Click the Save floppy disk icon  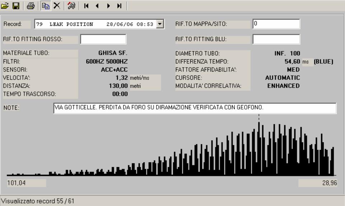[16, 6]
